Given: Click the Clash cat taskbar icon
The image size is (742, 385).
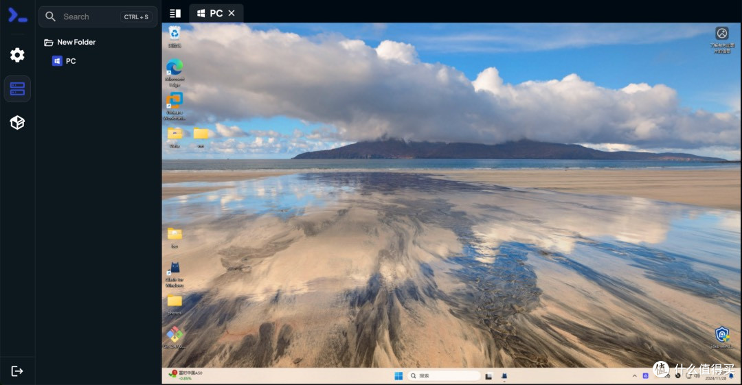Looking at the screenshot, I should (x=504, y=376).
